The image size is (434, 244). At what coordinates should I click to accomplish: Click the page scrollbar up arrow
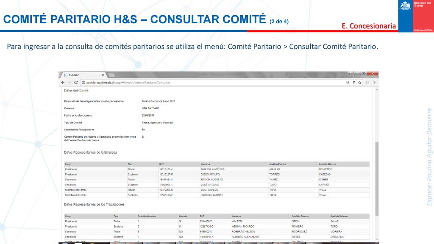pos(377,89)
